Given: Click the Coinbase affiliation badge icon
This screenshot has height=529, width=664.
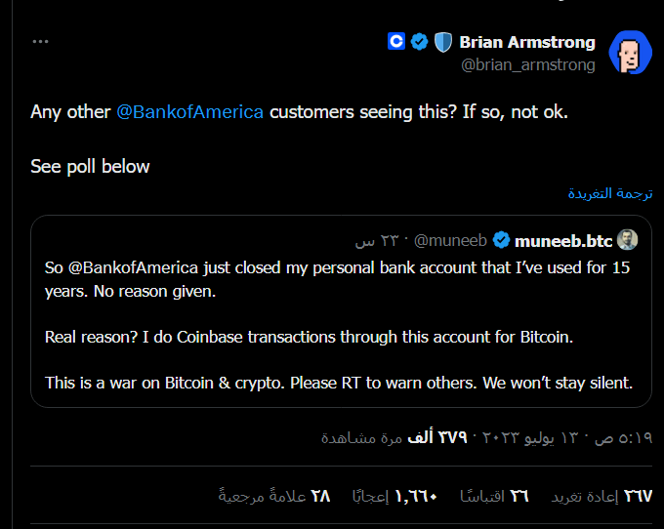Looking at the screenshot, I should pos(396,41).
